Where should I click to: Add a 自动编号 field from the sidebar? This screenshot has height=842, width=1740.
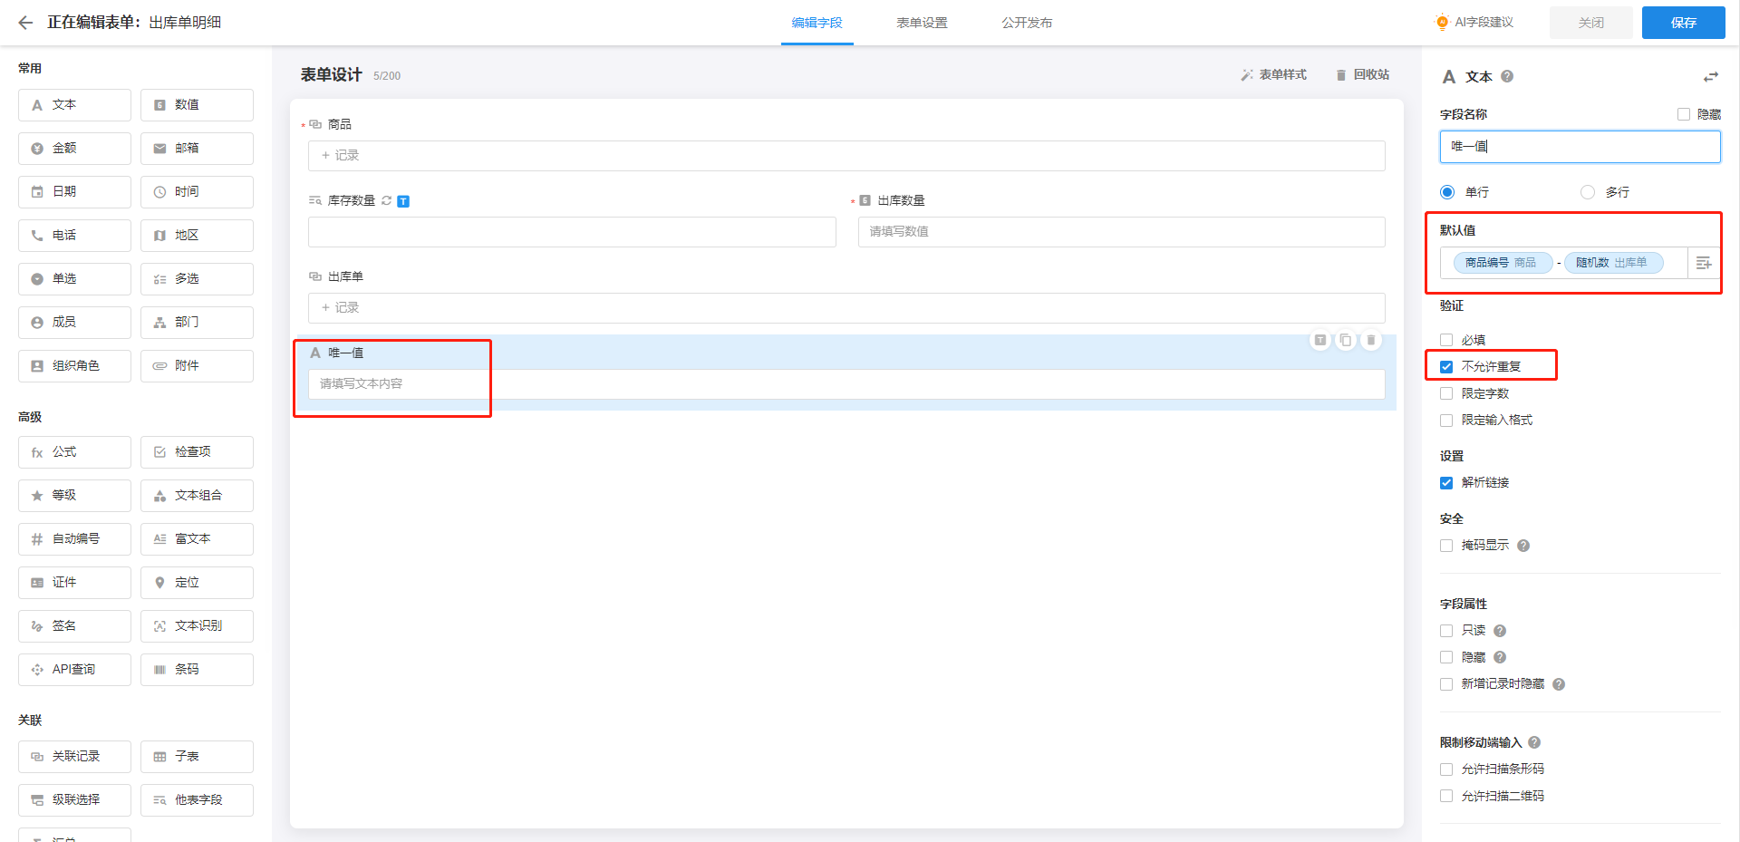coord(74,539)
